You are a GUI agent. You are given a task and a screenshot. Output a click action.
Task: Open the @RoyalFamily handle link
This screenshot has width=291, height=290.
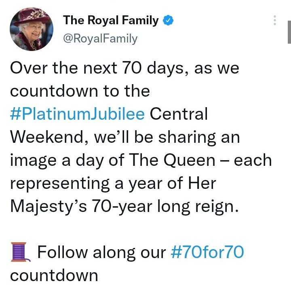tap(100, 38)
